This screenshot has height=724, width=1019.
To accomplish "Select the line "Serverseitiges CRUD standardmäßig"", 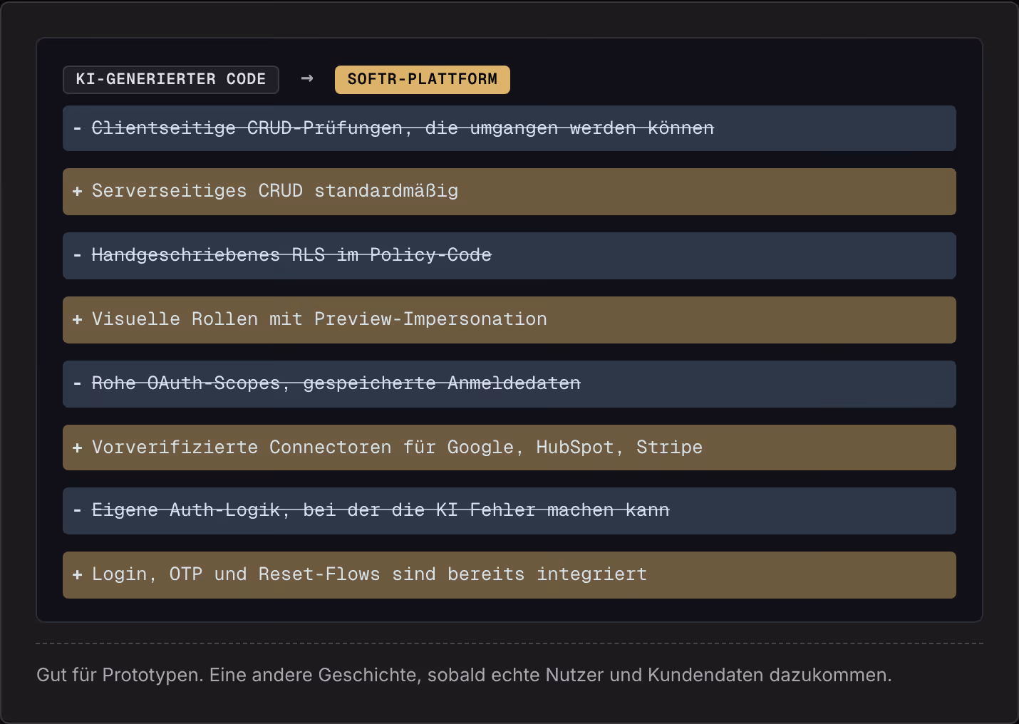I will click(x=509, y=192).
